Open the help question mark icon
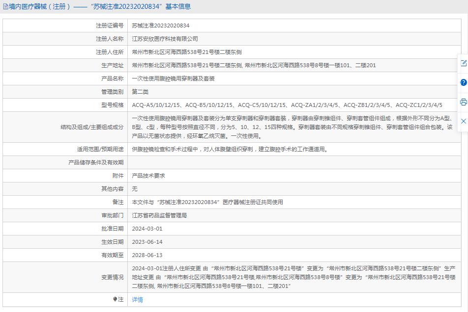 464,82
